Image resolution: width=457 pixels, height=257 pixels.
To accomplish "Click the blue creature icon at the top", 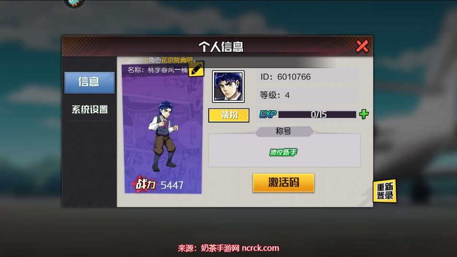I will coord(74,3).
